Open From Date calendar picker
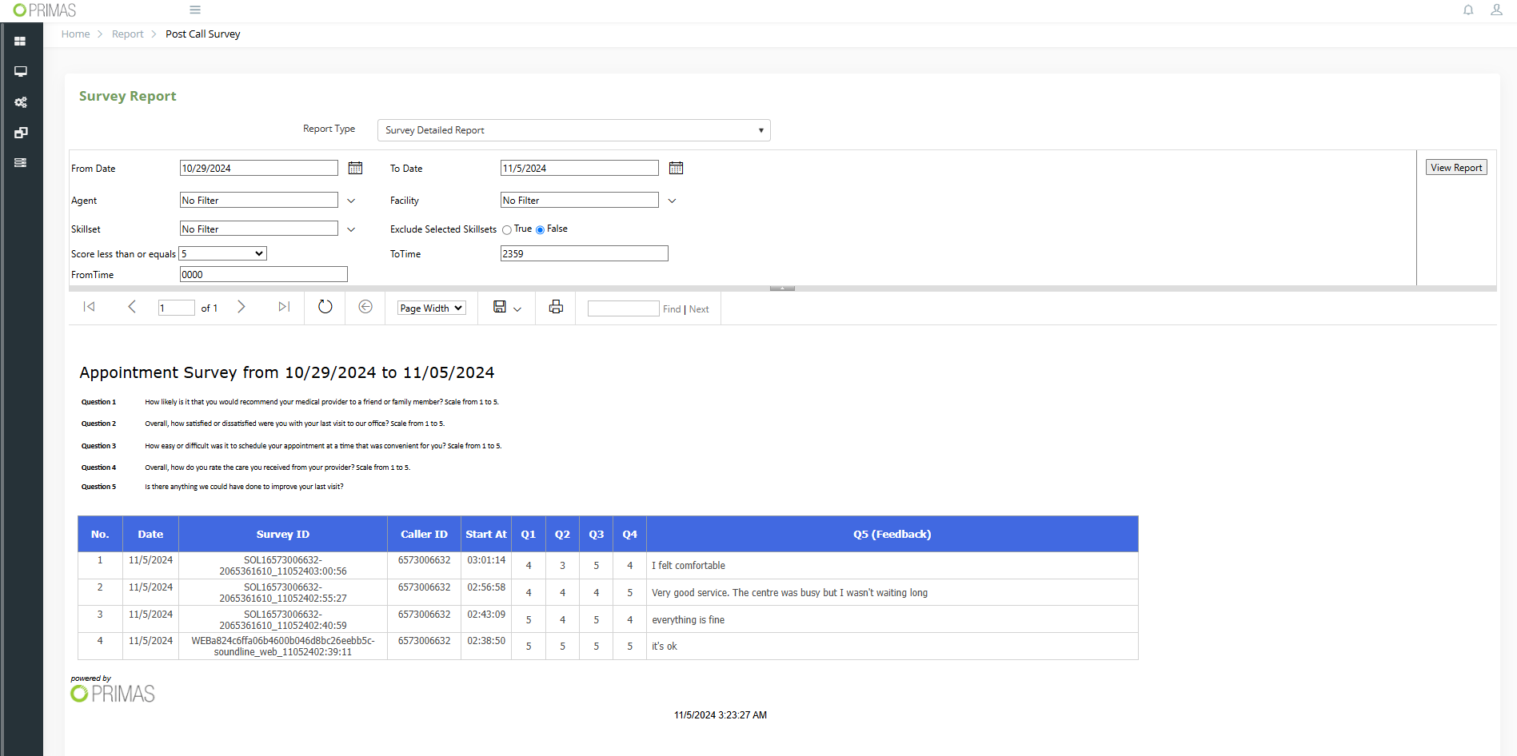This screenshot has width=1517, height=756. pyautogui.click(x=355, y=168)
